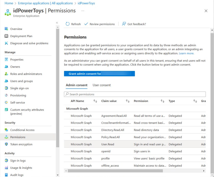Click Grant admin consent button

[99, 73]
